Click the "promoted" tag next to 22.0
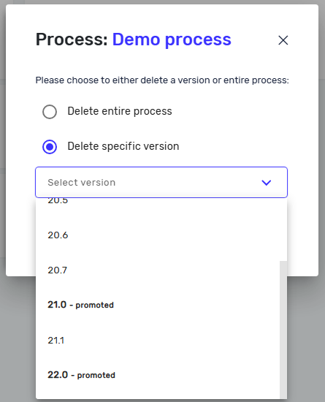 click(96, 376)
